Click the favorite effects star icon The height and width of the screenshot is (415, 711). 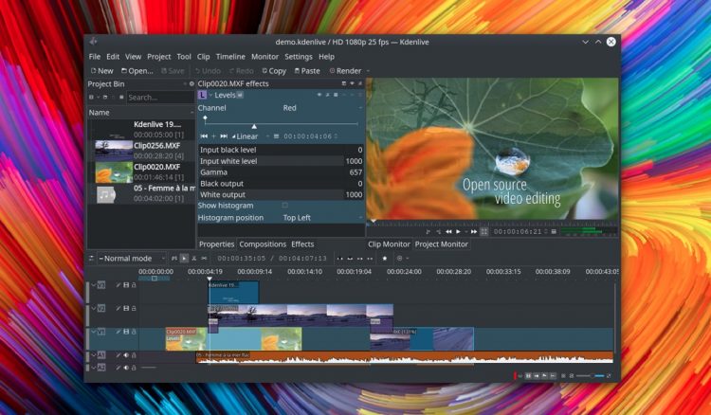[385, 259]
